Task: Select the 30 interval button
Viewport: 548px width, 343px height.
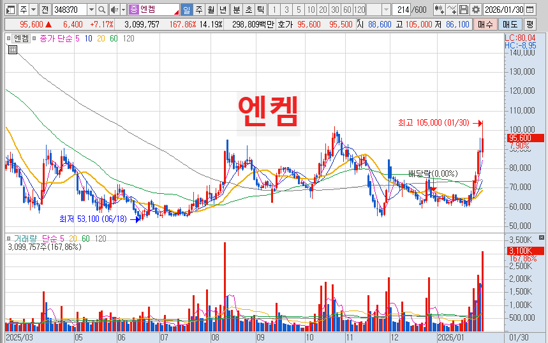Action: pyautogui.click(x=335, y=10)
